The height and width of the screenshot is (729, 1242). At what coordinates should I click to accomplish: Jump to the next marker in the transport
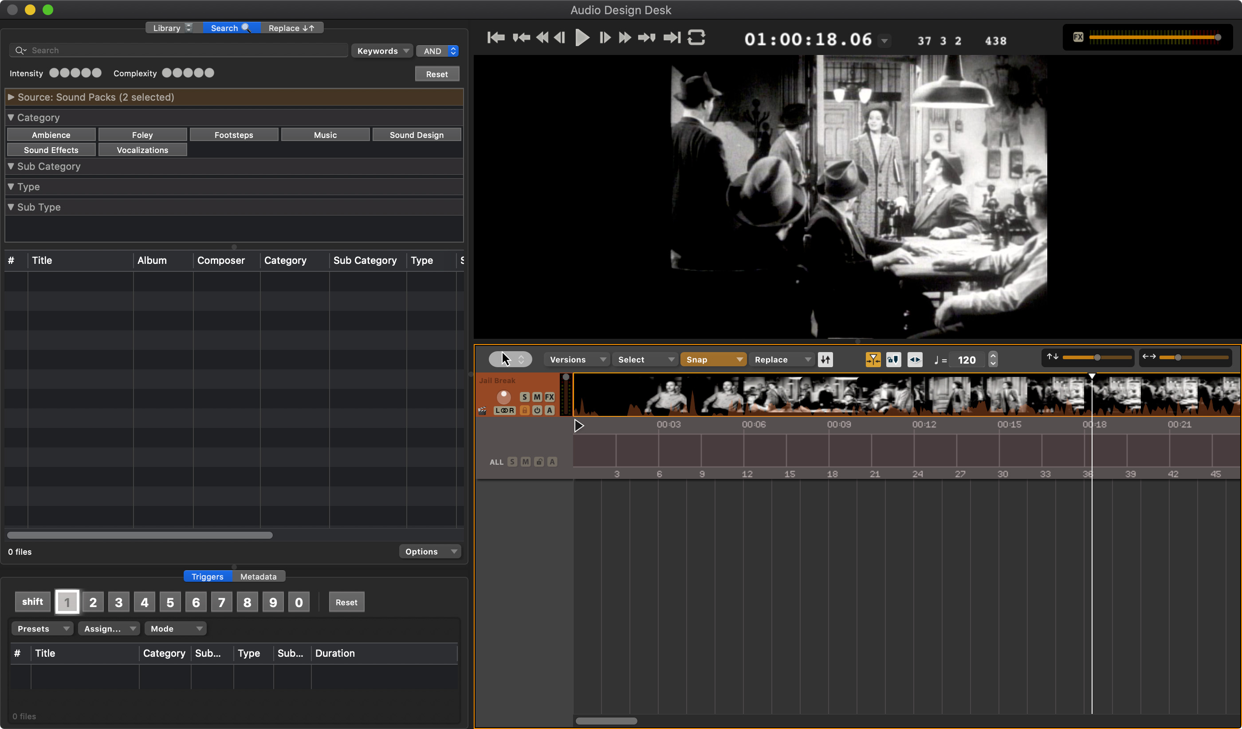coord(646,37)
